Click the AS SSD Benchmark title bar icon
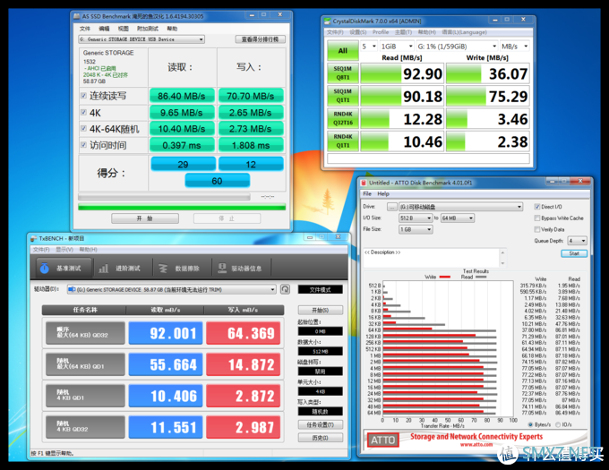609x470 pixels. [76, 16]
